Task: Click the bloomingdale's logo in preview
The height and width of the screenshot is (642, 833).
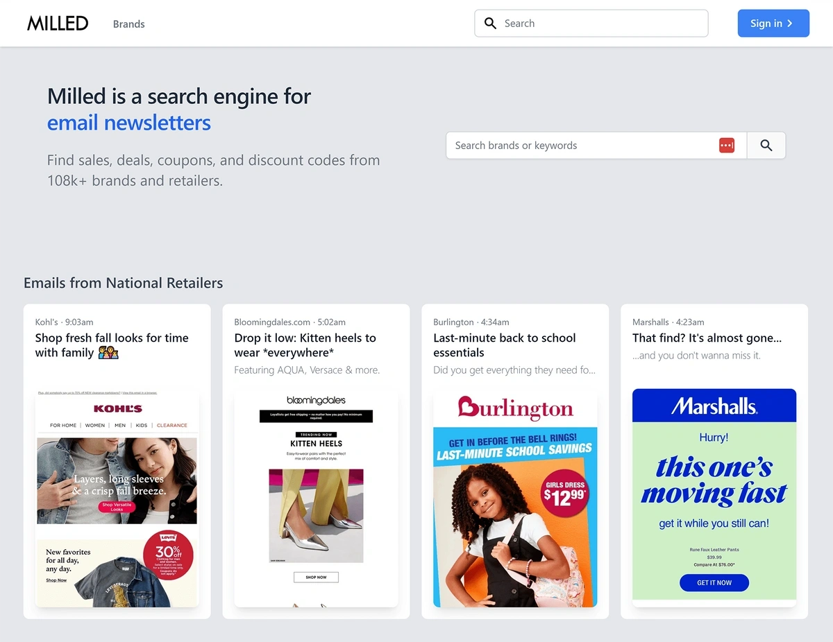Action: [316, 400]
